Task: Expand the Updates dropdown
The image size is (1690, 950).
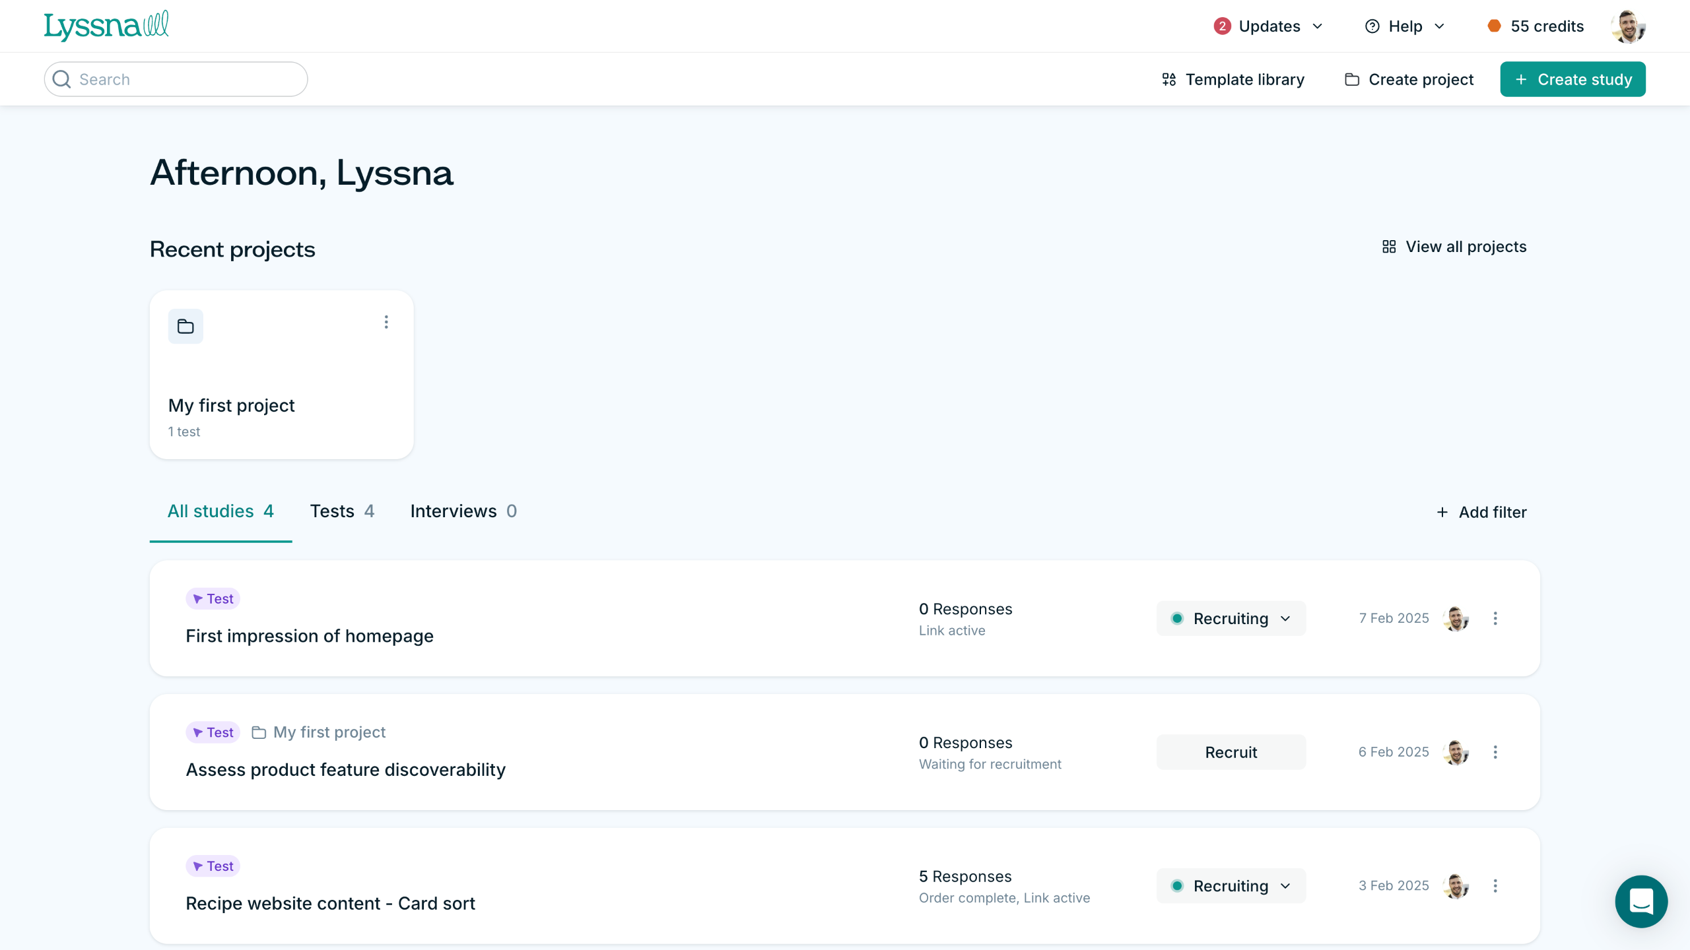Action: 1269,26
